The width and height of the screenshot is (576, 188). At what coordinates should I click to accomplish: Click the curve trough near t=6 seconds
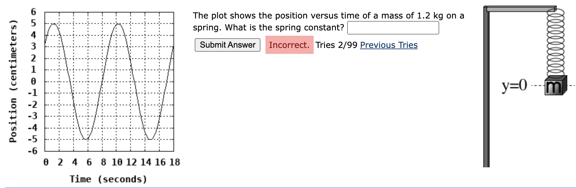(86, 139)
